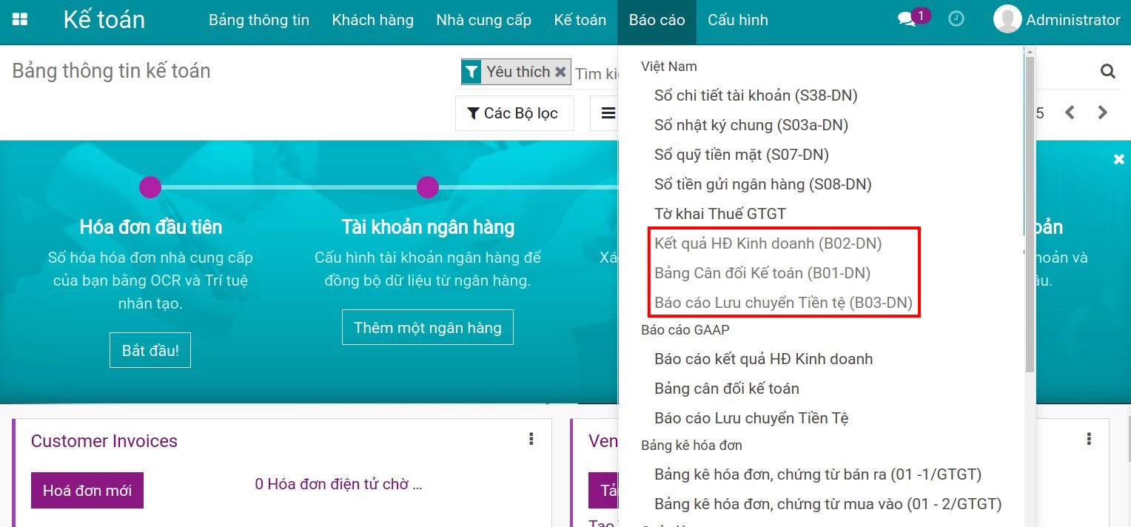Select Sổ quỹ tiền mặt (S07-DN)
1131x527 pixels.
(x=742, y=155)
